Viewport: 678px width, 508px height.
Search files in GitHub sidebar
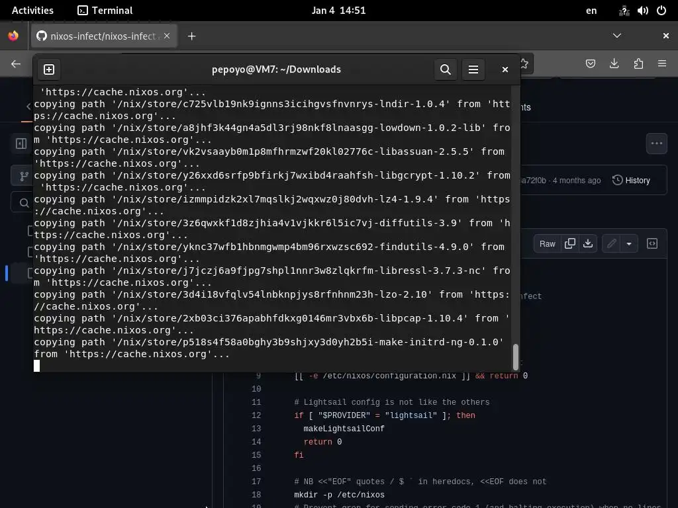[x=23, y=202]
